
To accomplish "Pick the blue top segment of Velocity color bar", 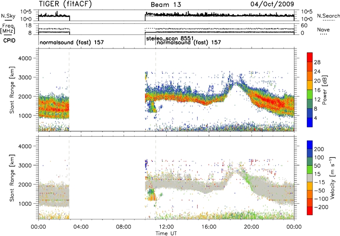I will coord(310,145).
